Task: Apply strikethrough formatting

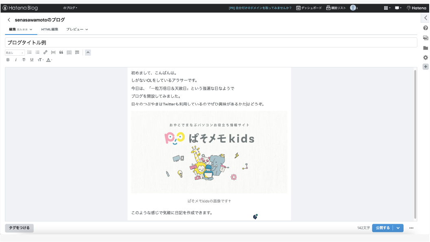Action: [x=24, y=60]
